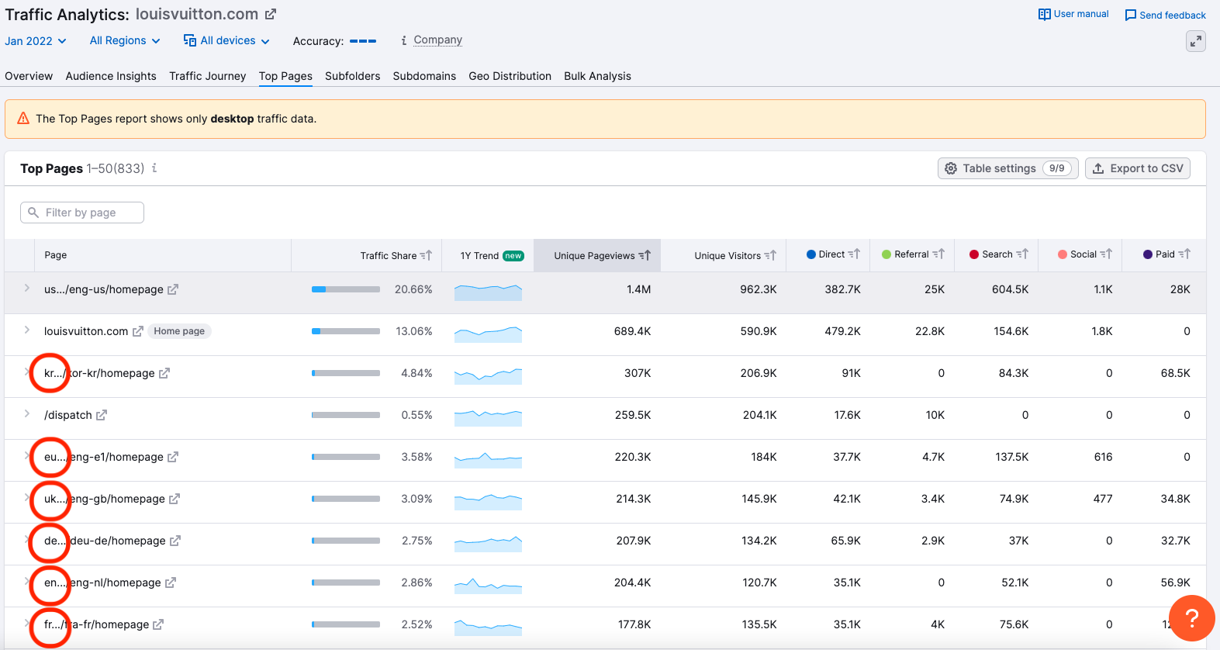Expand the louisvuitton.com Home page row
The width and height of the screenshot is (1220, 650).
[x=26, y=330]
